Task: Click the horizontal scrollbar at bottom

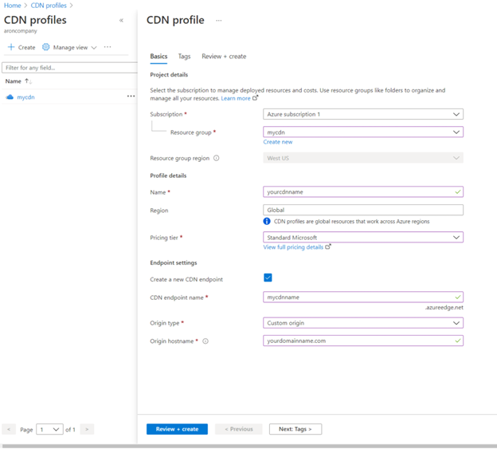Action: click(x=248, y=446)
